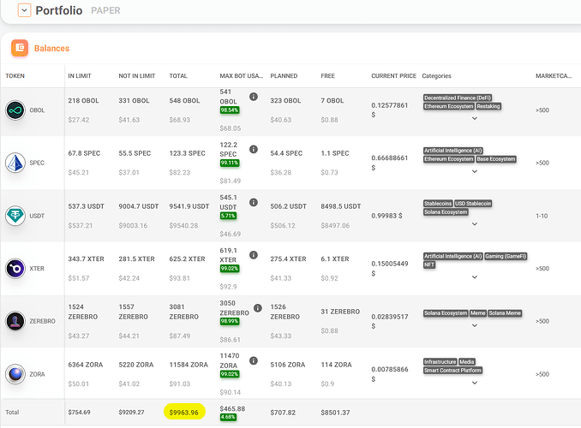The image size is (581, 428).
Task: Click the Categories column header
Action: [x=436, y=76]
